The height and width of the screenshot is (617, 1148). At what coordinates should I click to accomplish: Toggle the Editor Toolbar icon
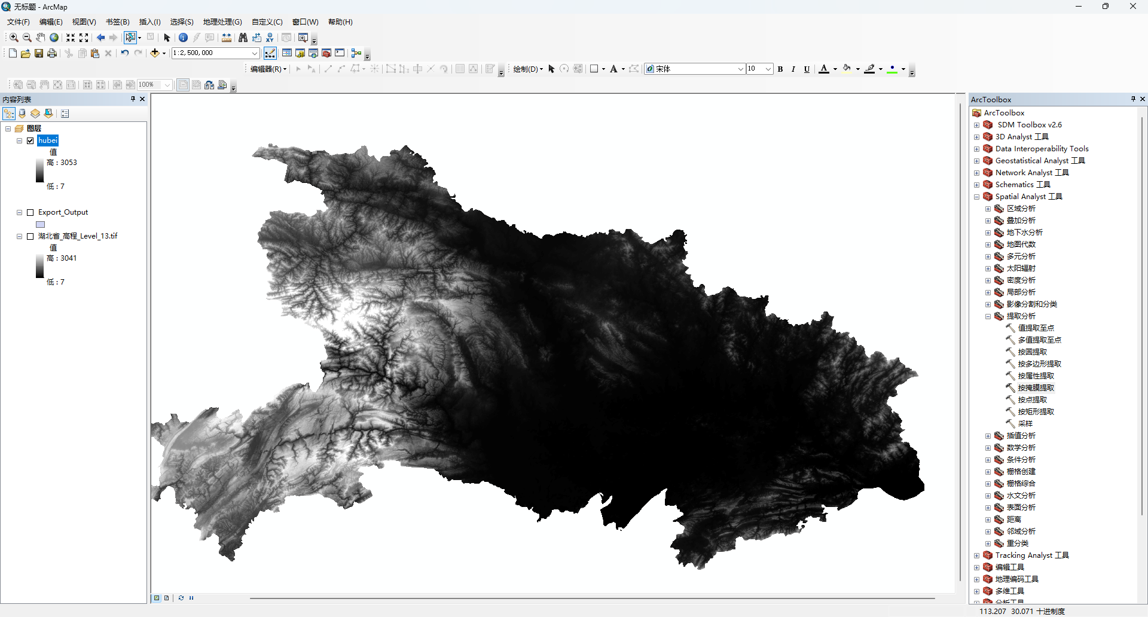click(x=270, y=53)
